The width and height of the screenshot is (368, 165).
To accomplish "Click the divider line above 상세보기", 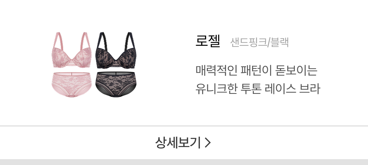I will coord(184,126).
